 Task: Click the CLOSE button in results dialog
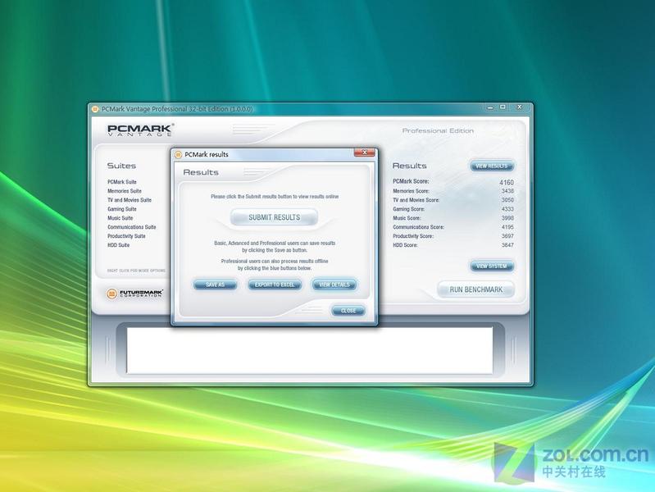pos(348,311)
